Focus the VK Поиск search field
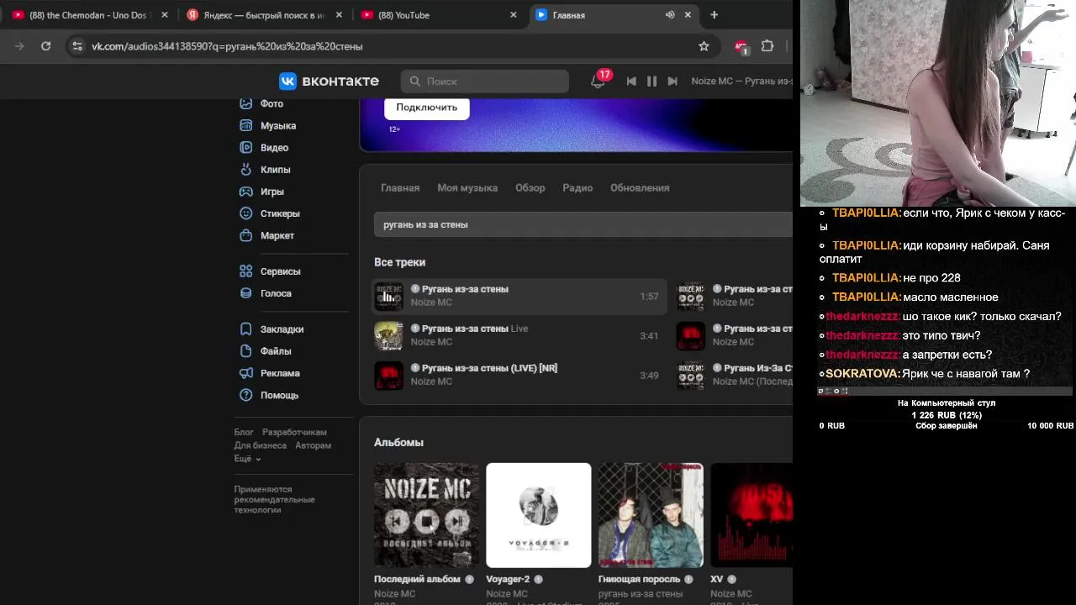Screen dimensions: 1076x605 click(x=485, y=81)
